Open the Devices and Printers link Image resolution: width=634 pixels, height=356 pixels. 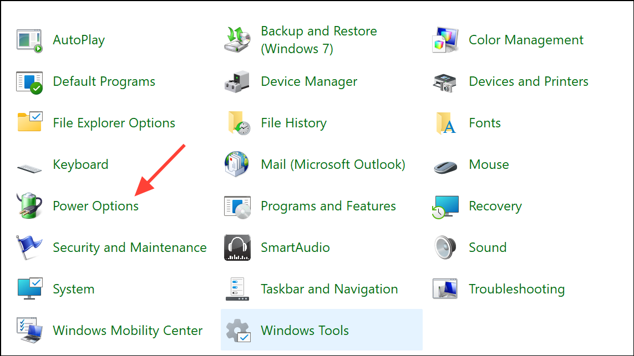pyautogui.click(x=528, y=82)
